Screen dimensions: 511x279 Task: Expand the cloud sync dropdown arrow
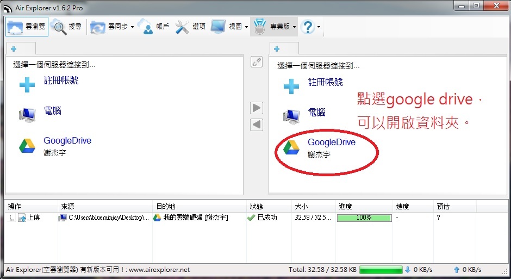click(132, 27)
